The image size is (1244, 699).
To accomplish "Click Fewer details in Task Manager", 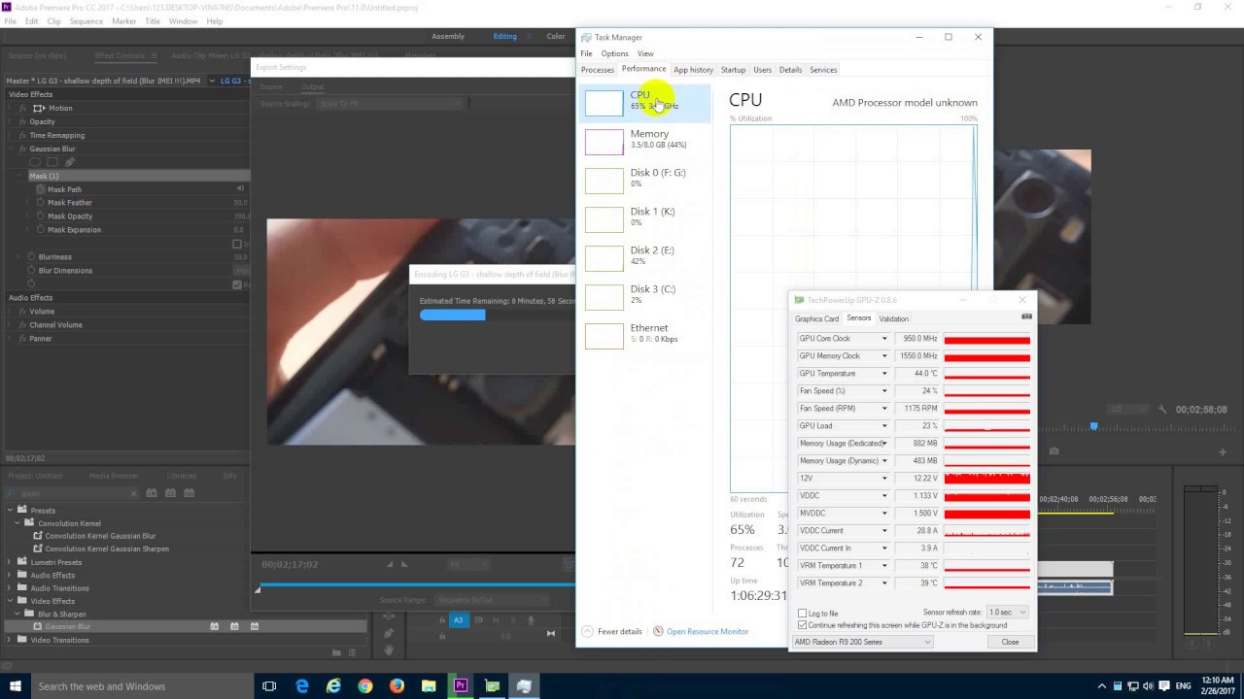I will pyautogui.click(x=612, y=631).
